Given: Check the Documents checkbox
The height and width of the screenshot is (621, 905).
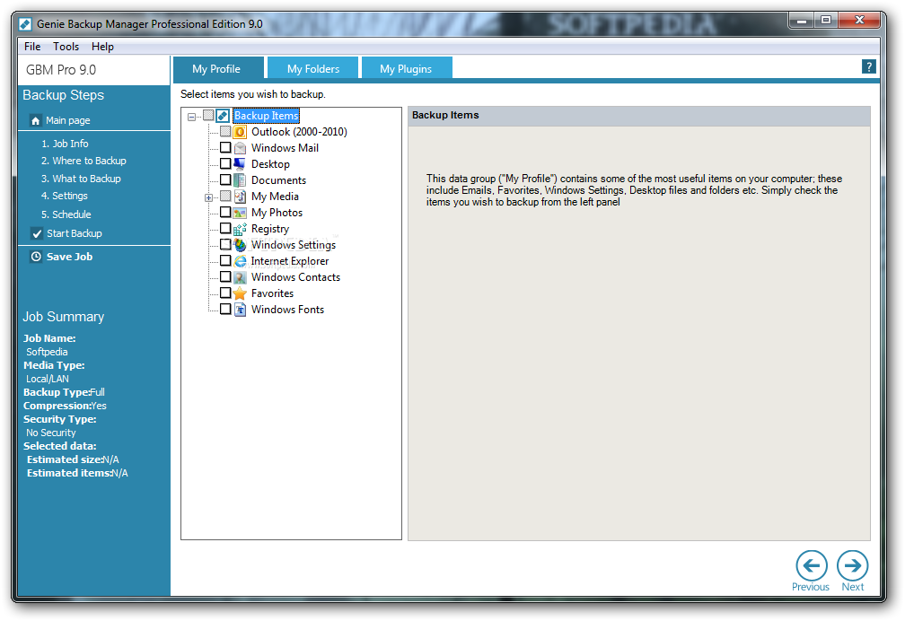Looking at the screenshot, I should [x=225, y=180].
